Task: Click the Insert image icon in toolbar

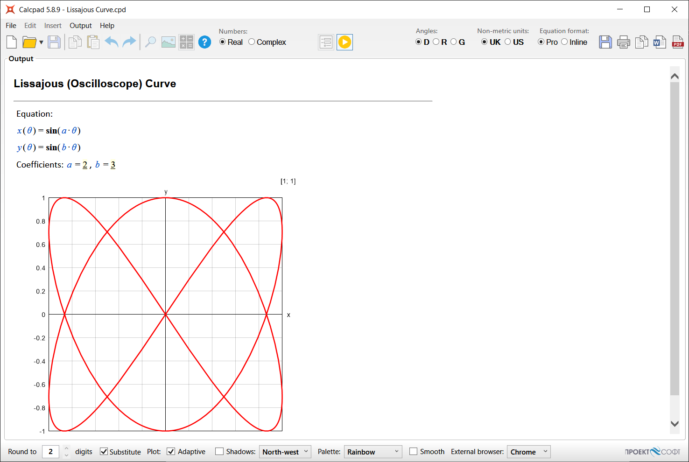Action: (168, 42)
